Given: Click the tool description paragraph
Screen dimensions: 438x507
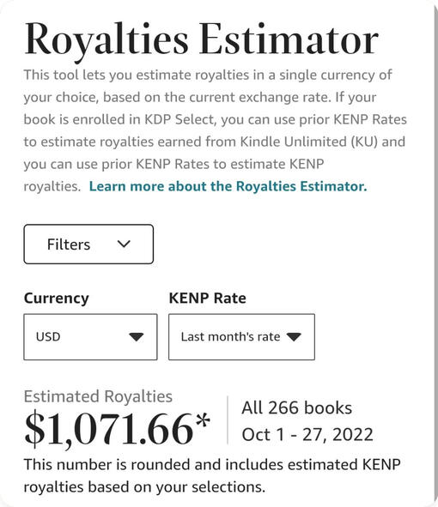Looking at the screenshot, I should [x=216, y=130].
